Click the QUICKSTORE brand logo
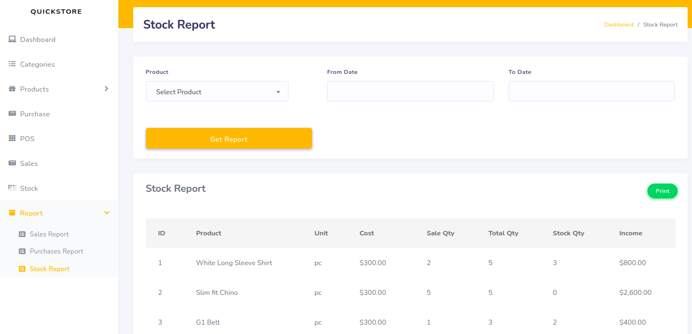This screenshot has width=692, height=334. pyautogui.click(x=56, y=12)
